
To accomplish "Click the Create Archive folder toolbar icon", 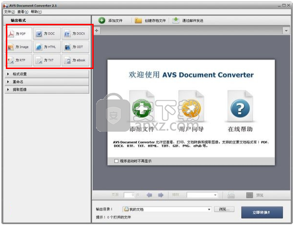I will click(138, 20).
